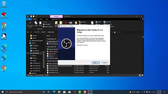Click Next in OBS Studio Setup
This screenshot has width=168, height=94.
click(96, 63)
